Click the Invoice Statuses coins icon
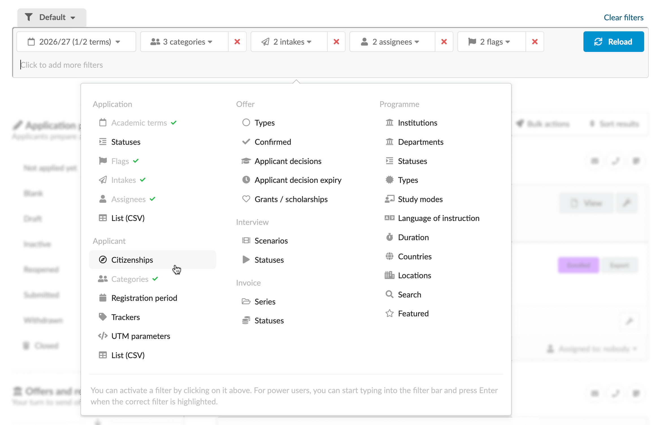Screen dimensions: 660x425 click(246, 320)
